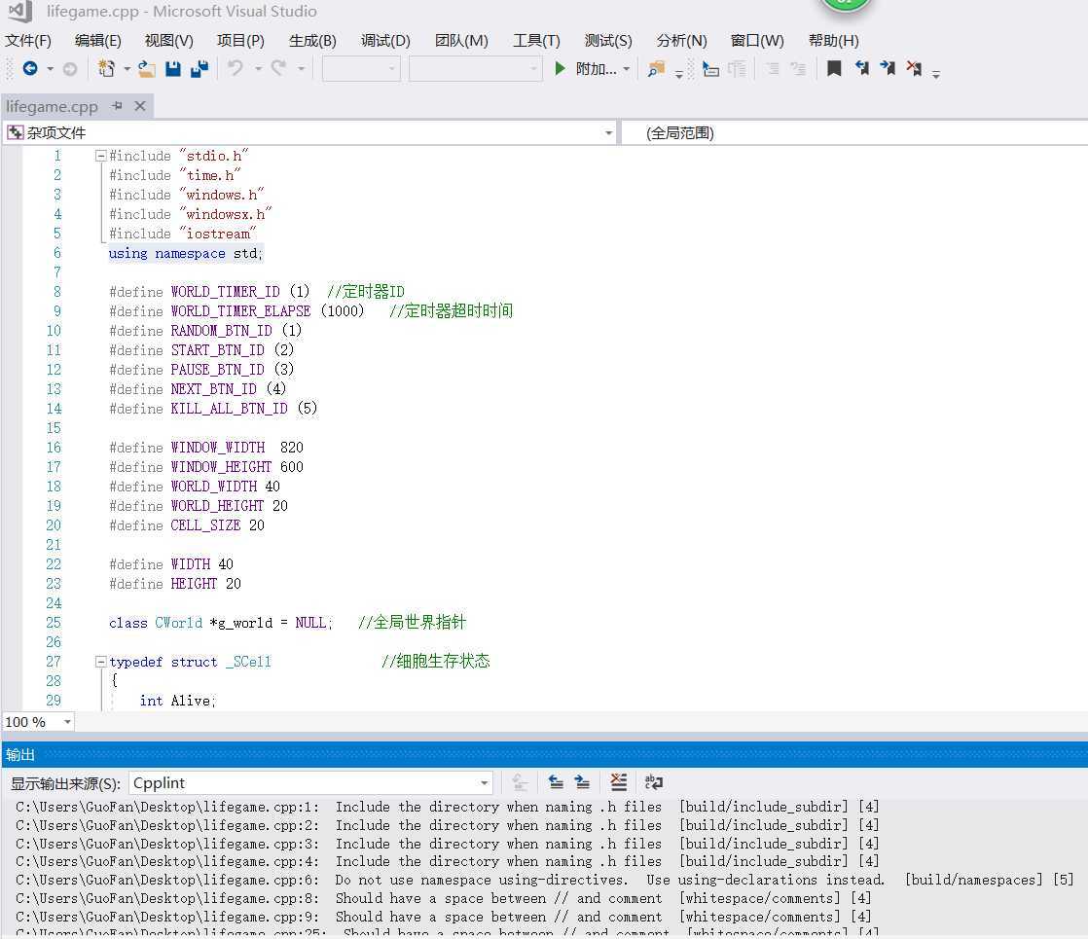Open the 团队(M) menu
The image size is (1088, 939).
pyautogui.click(x=461, y=40)
